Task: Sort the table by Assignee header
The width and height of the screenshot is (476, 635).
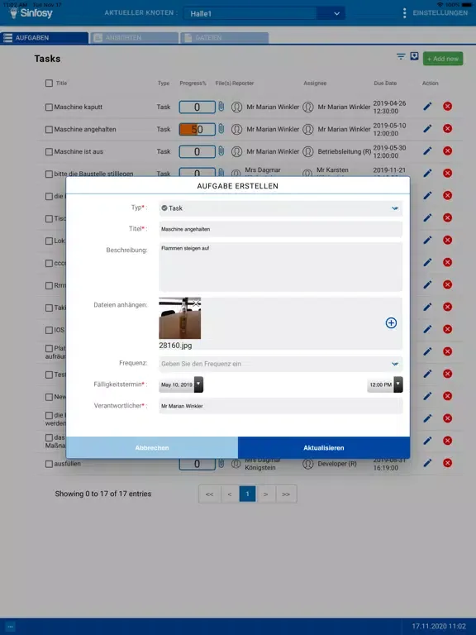Action: (315, 83)
